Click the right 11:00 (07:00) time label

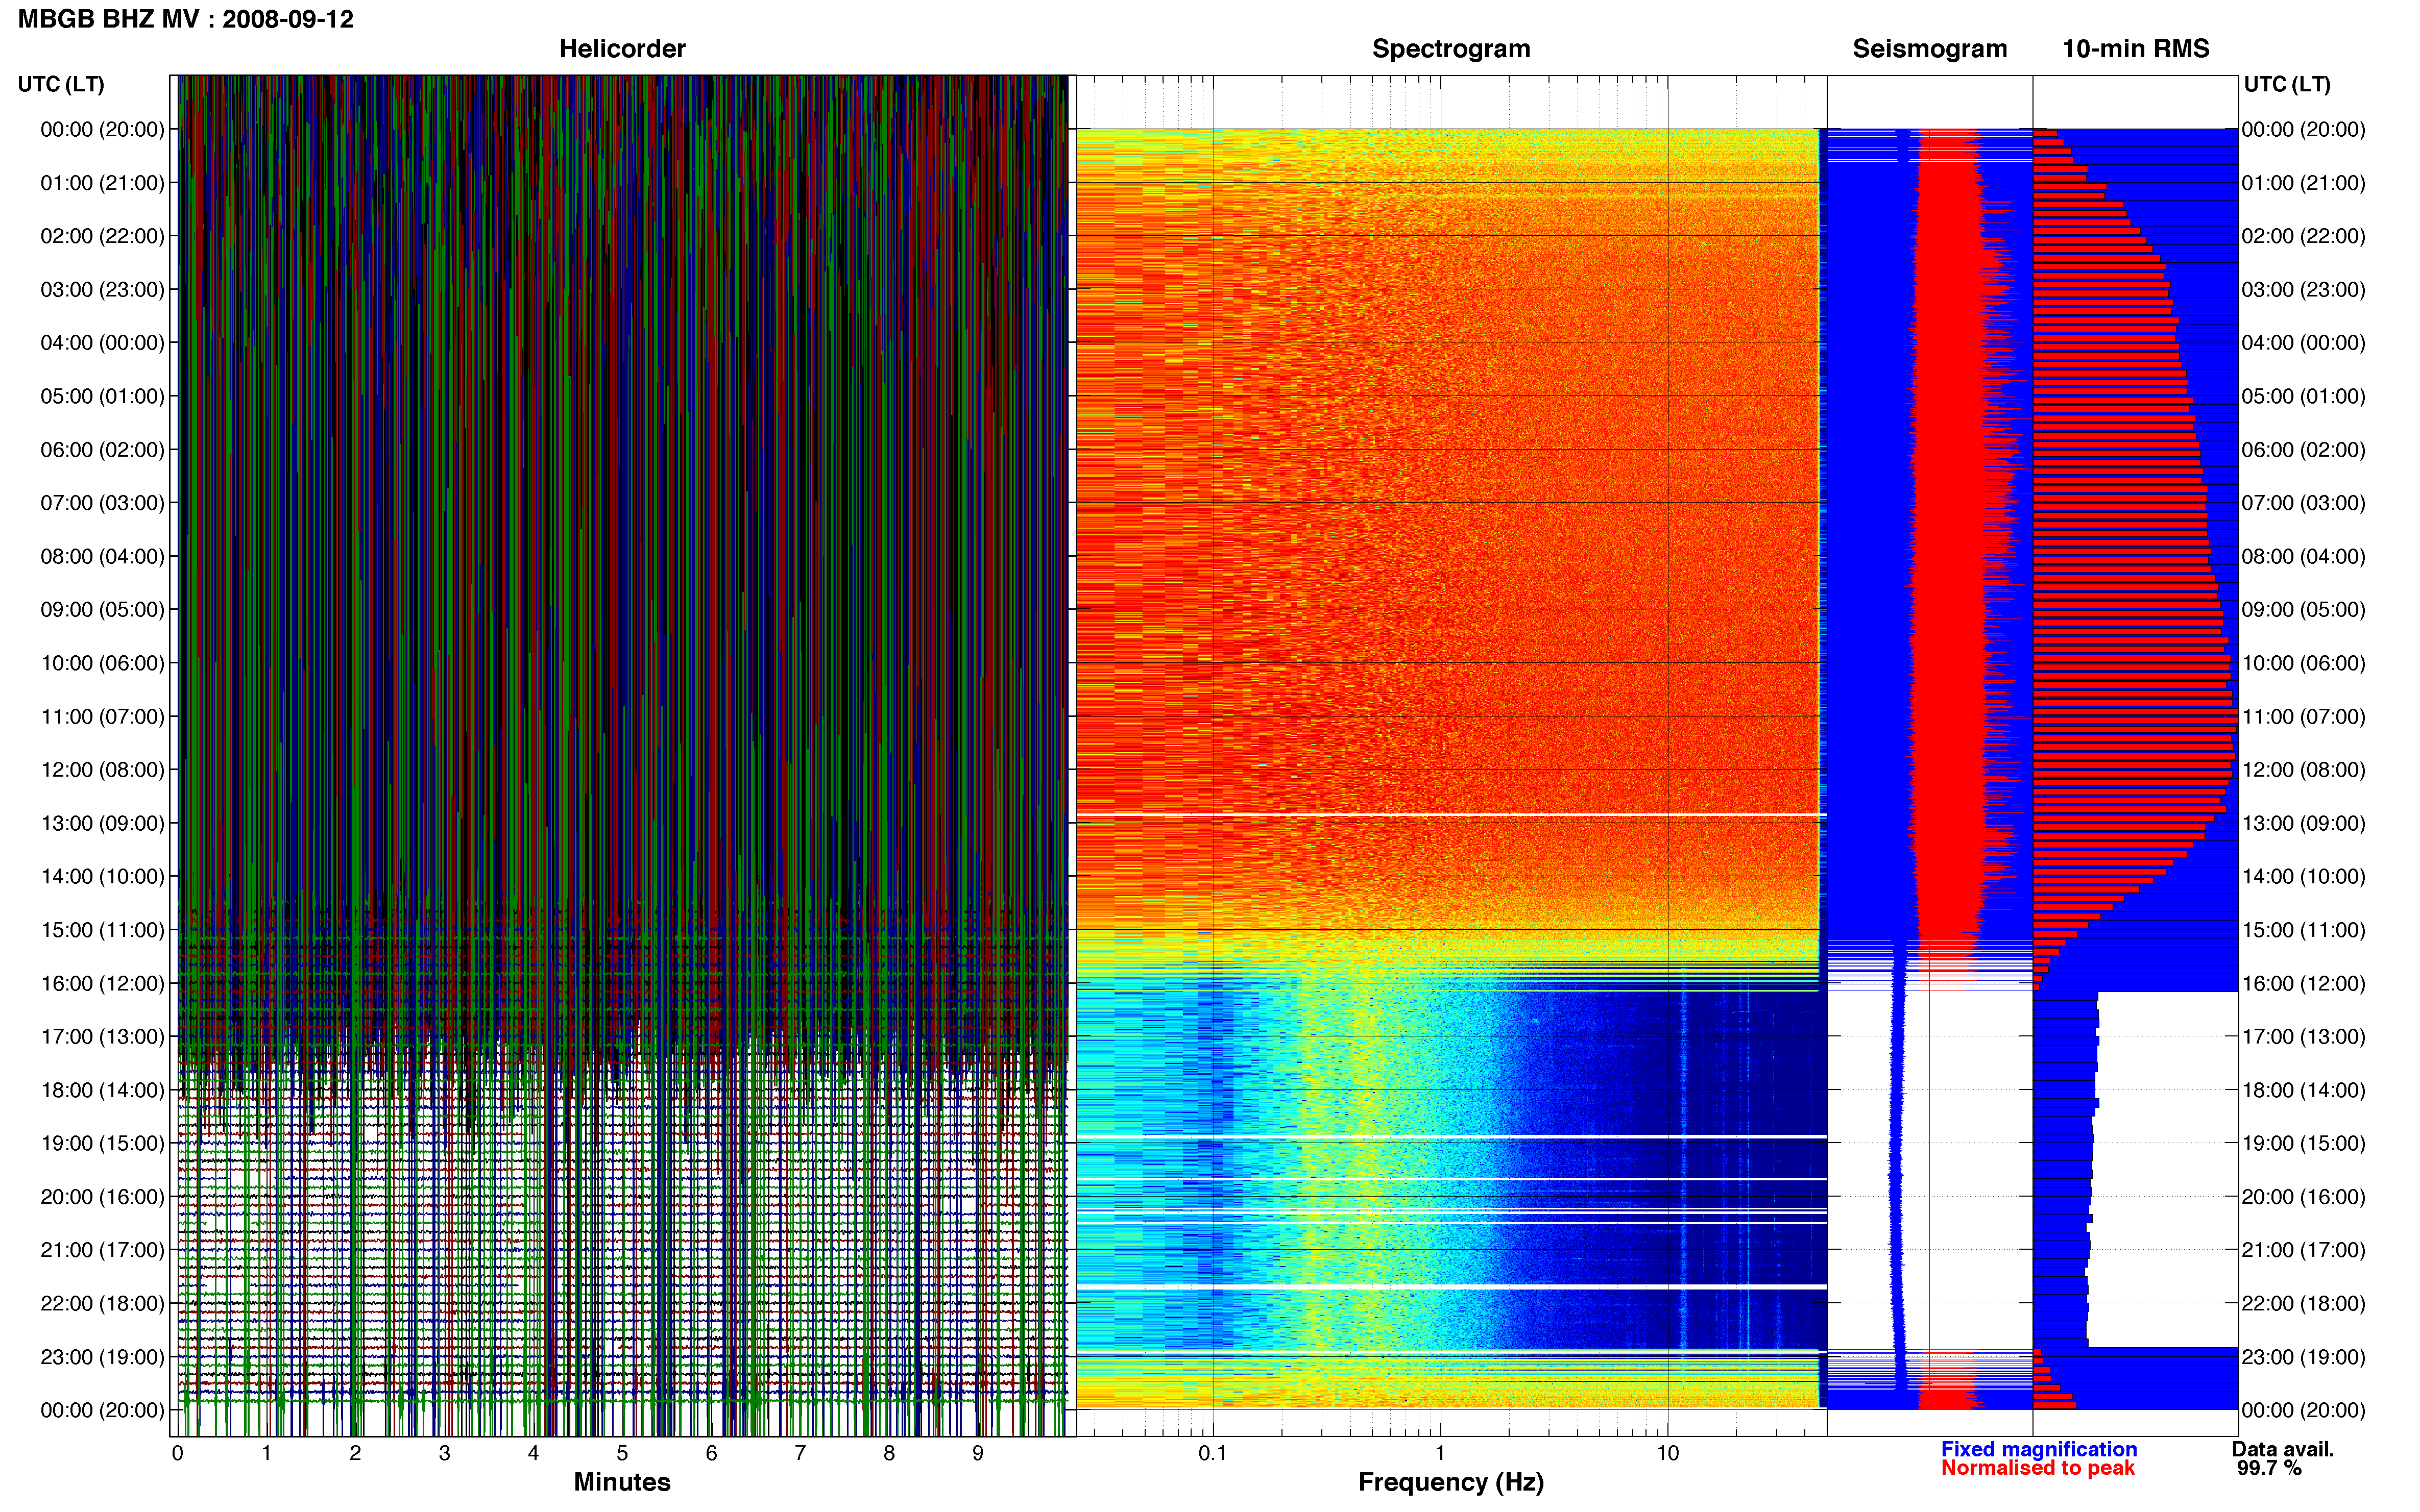pos(2304,717)
